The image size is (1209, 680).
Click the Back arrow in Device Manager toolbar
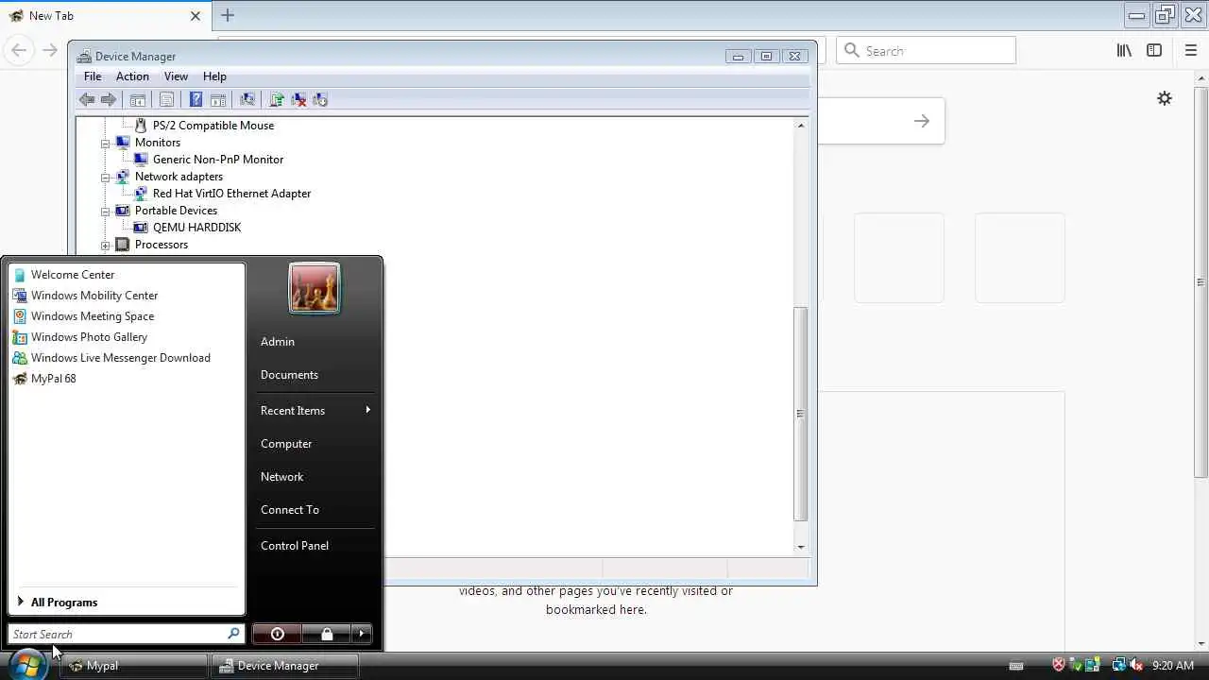[87, 99]
